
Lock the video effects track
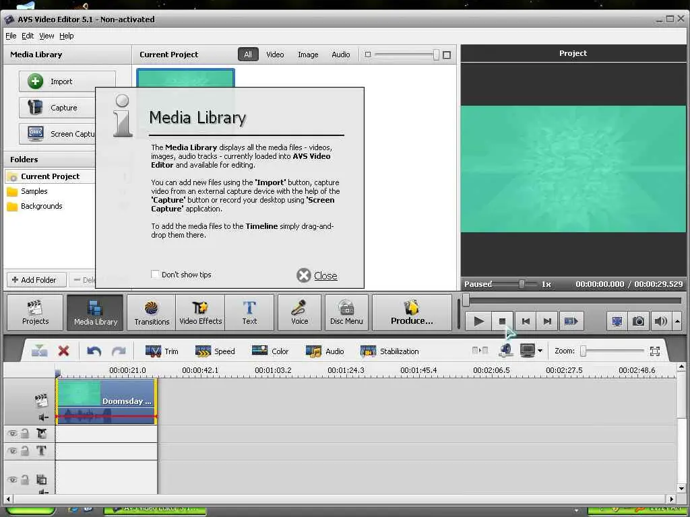pyautogui.click(x=25, y=434)
